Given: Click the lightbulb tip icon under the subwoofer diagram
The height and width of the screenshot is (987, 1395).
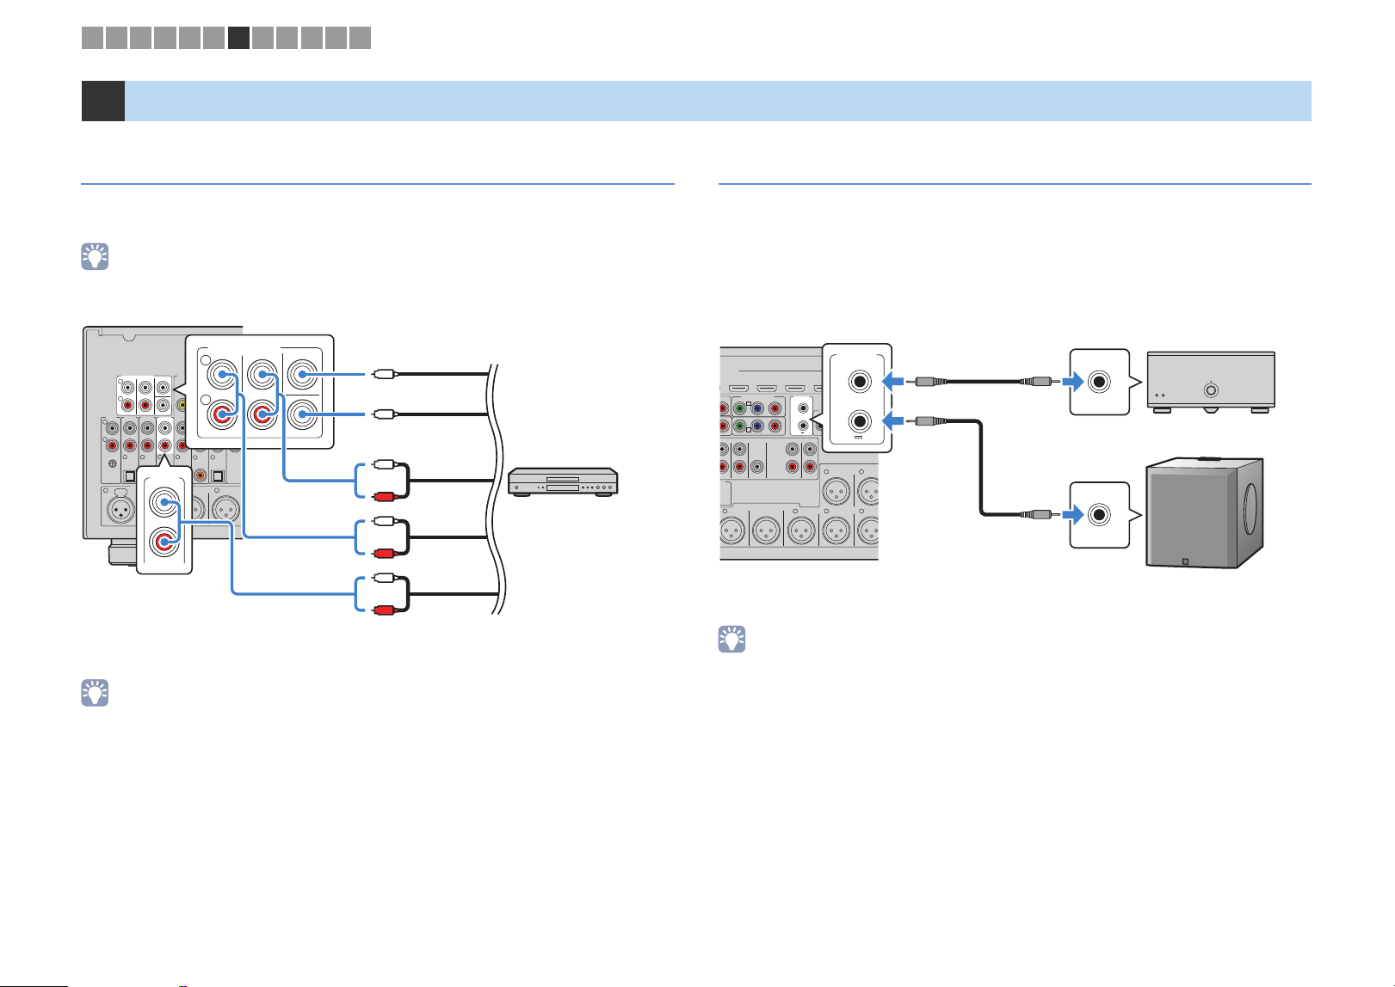Looking at the screenshot, I should [x=732, y=639].
